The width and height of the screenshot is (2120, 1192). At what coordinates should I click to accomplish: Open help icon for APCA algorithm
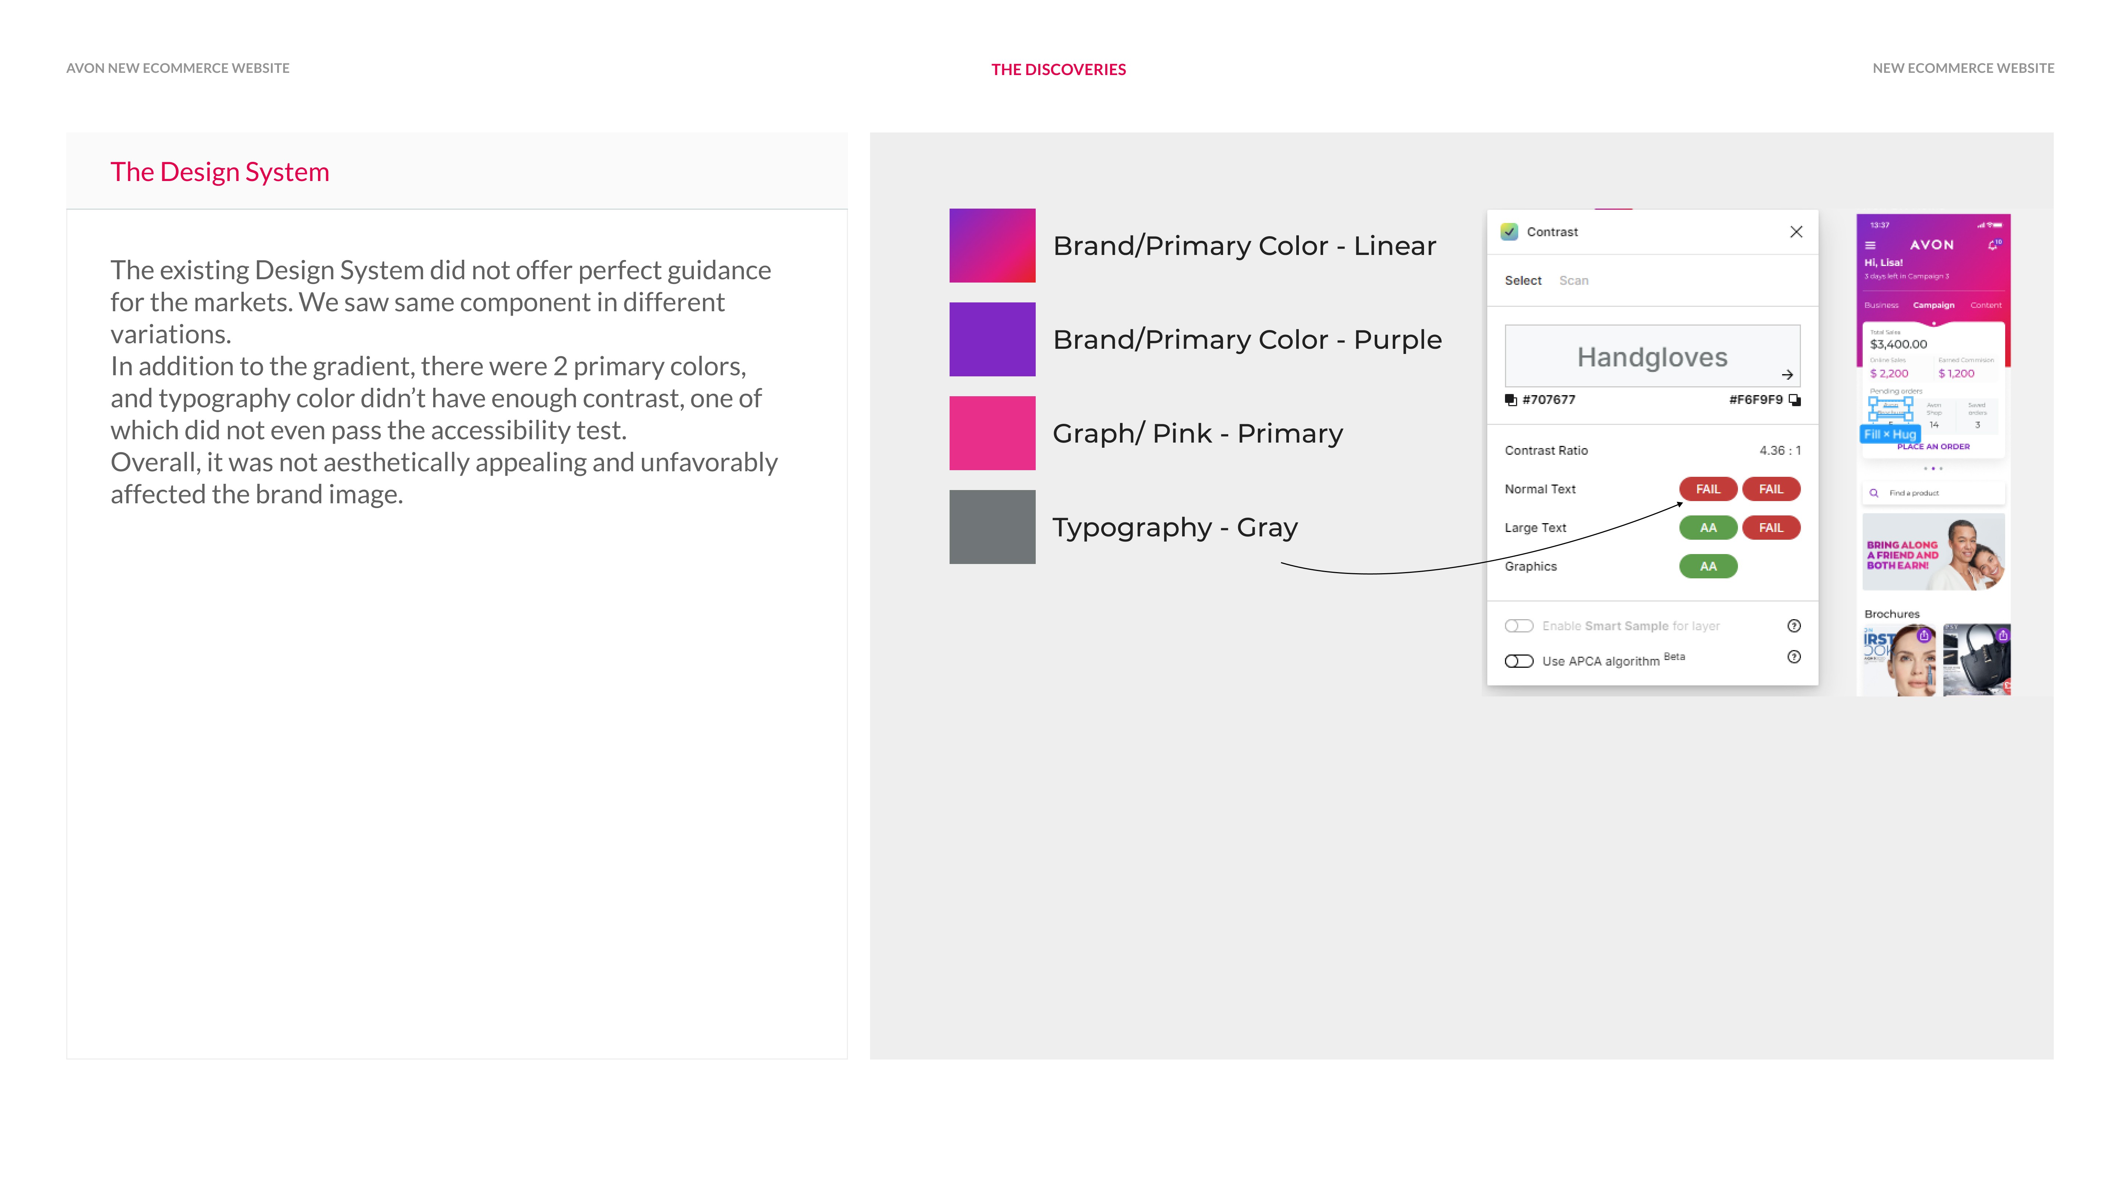(1794, 656)
